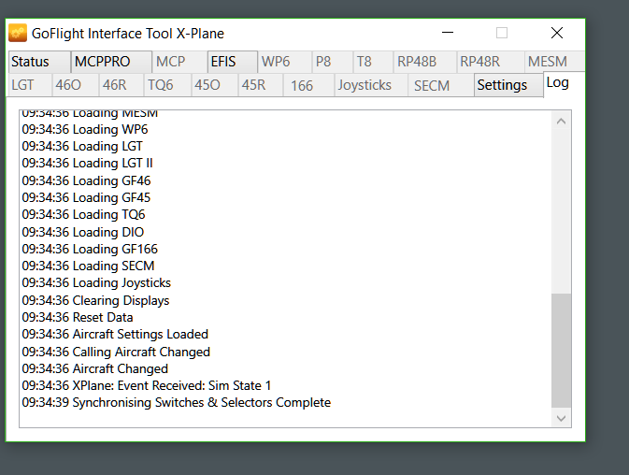Image resolution: width=629 pixels, height=475 pixels.
Task: Select the Log tab
Action: (x=557, y=82)
